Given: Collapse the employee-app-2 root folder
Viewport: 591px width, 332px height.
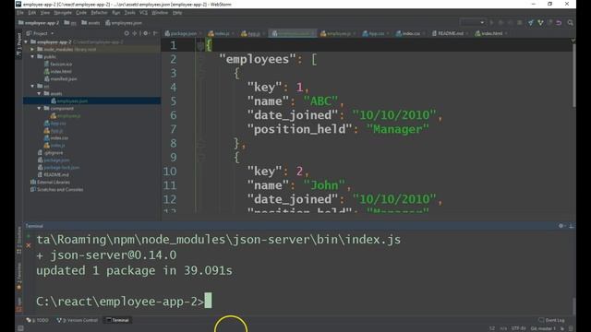Looking at the screenshot, I should tap(26, 41).
